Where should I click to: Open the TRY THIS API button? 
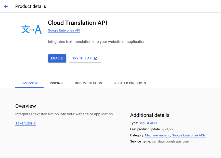pyautogui.click(x=85, y=58)
